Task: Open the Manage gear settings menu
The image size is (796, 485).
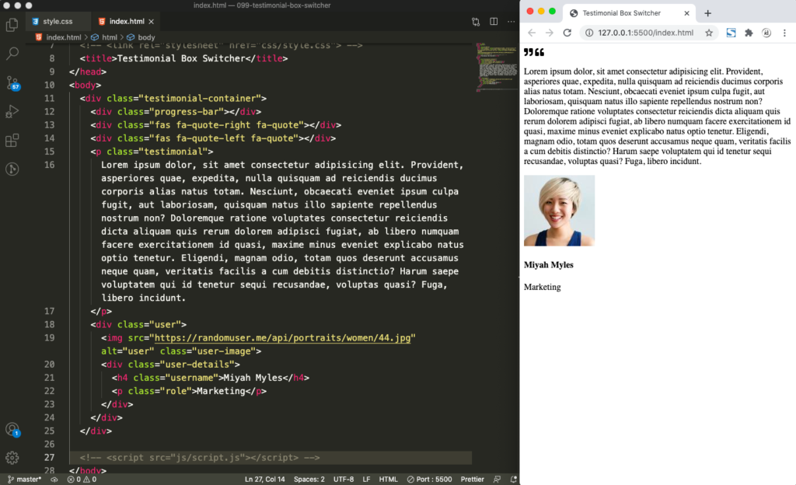Action: pos(12,458)
